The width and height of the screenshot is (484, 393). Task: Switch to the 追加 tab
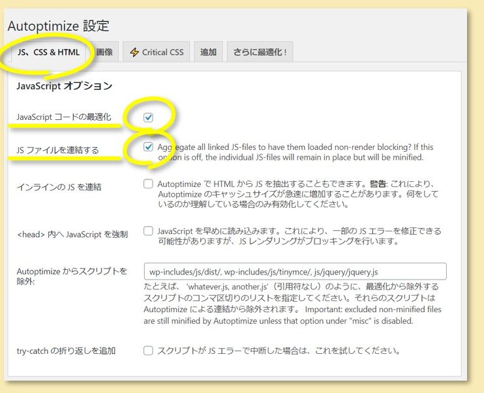[208, 52]
